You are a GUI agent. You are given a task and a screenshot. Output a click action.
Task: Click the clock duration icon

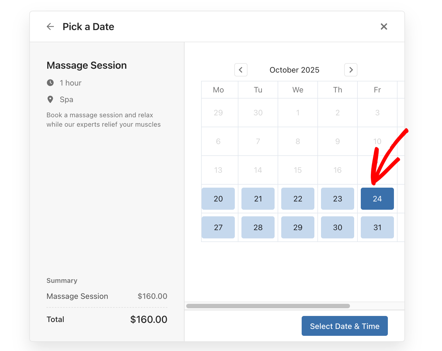coord(50,83)
